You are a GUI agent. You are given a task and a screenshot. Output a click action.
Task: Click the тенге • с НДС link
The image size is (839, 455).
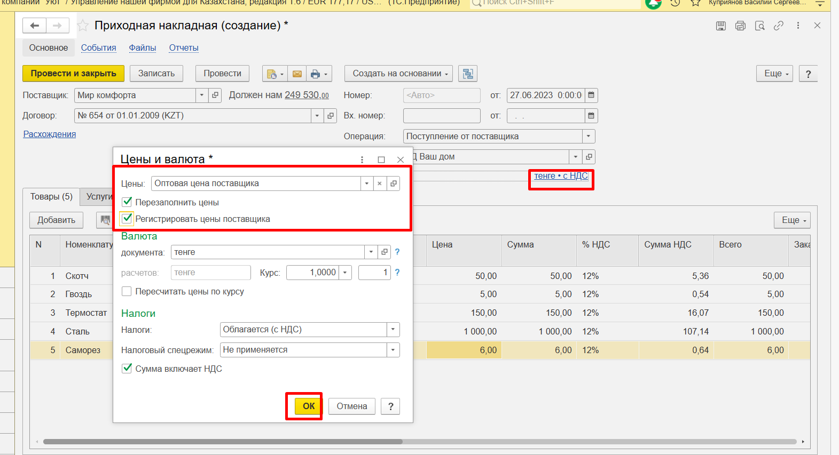[561, 176]
